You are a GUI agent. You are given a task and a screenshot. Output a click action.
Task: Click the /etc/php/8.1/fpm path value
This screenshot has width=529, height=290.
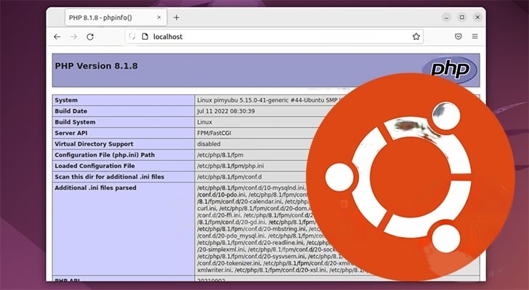point(220,155)
